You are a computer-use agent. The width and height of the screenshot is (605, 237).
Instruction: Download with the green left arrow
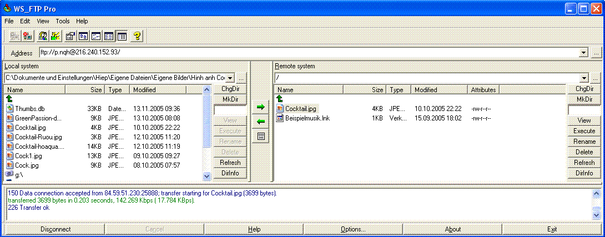pyautogui.click(x=261, y=122)
